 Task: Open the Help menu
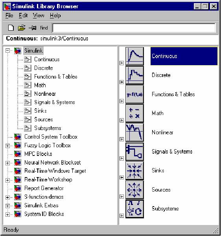pos(55,15)
